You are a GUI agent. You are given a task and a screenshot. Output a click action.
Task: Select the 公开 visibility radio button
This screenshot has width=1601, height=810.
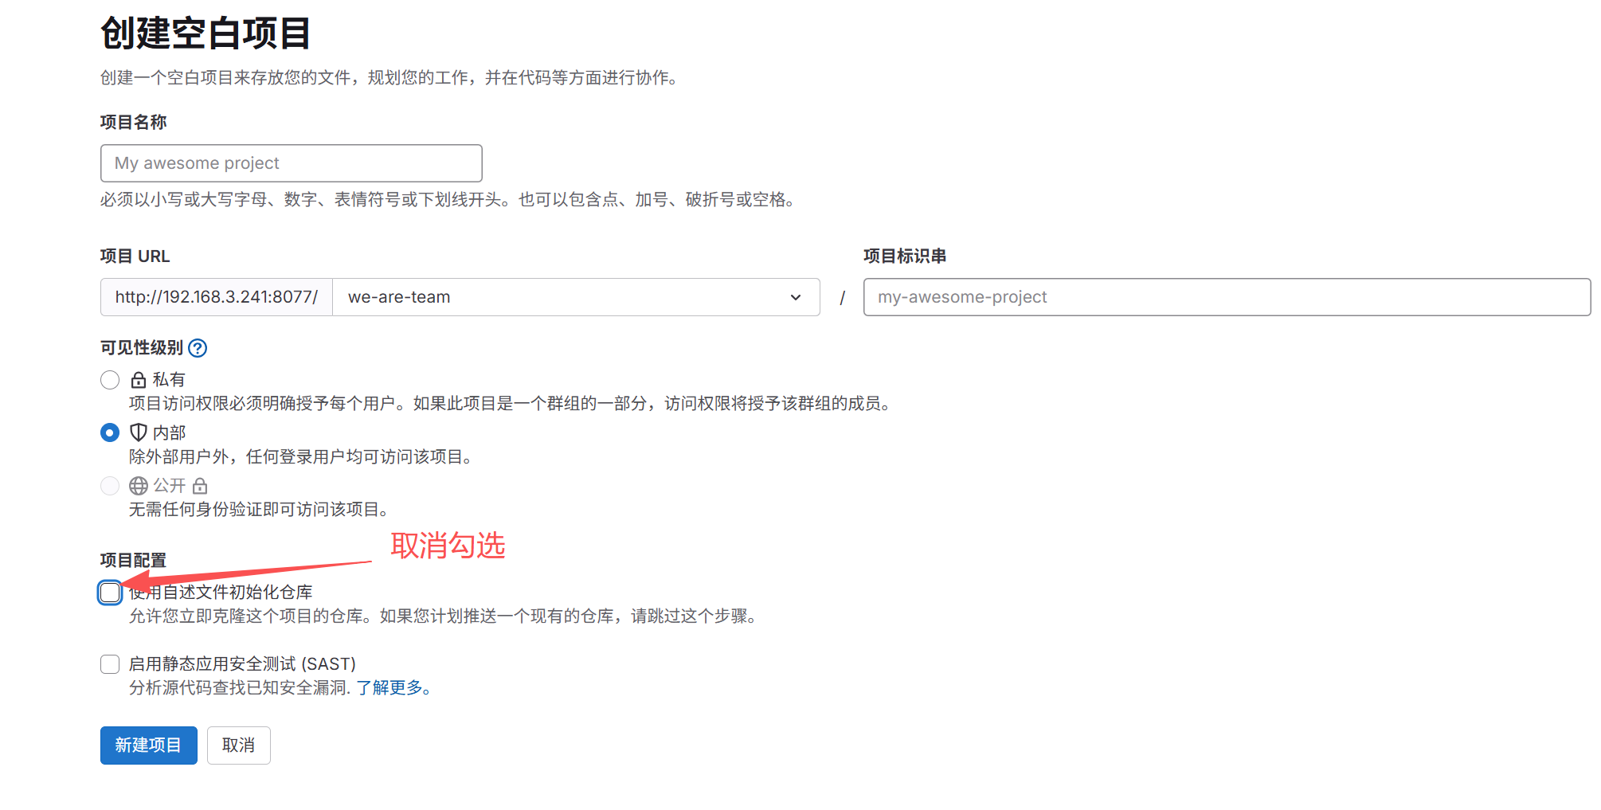(109, 485)
